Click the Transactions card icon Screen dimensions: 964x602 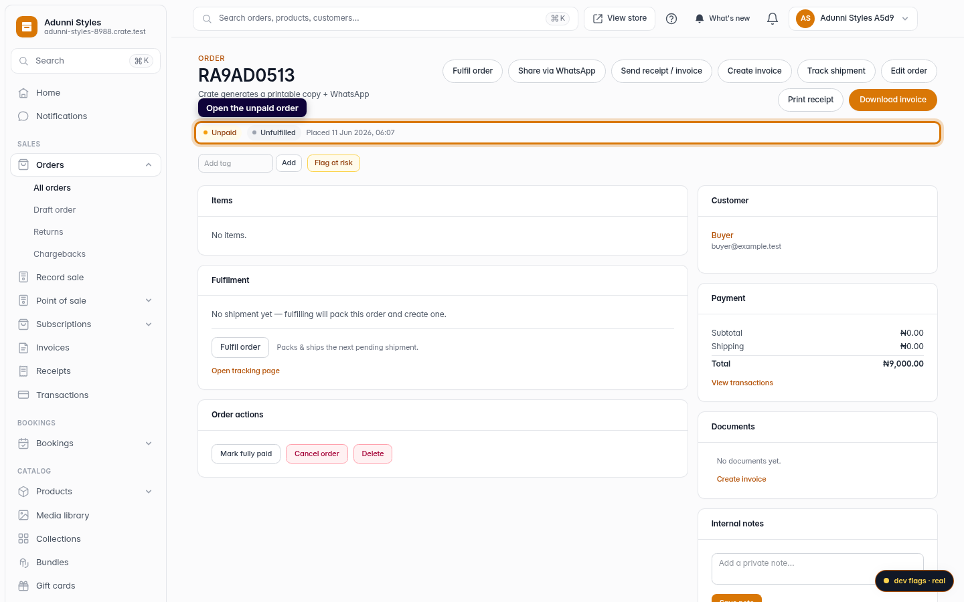point(23,395)
